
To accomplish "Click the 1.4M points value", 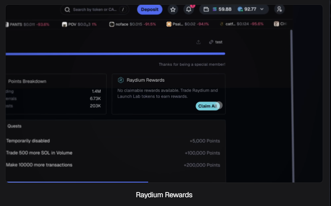I will (96, 91).
